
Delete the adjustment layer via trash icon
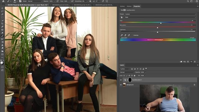click(x=195, y=62)
